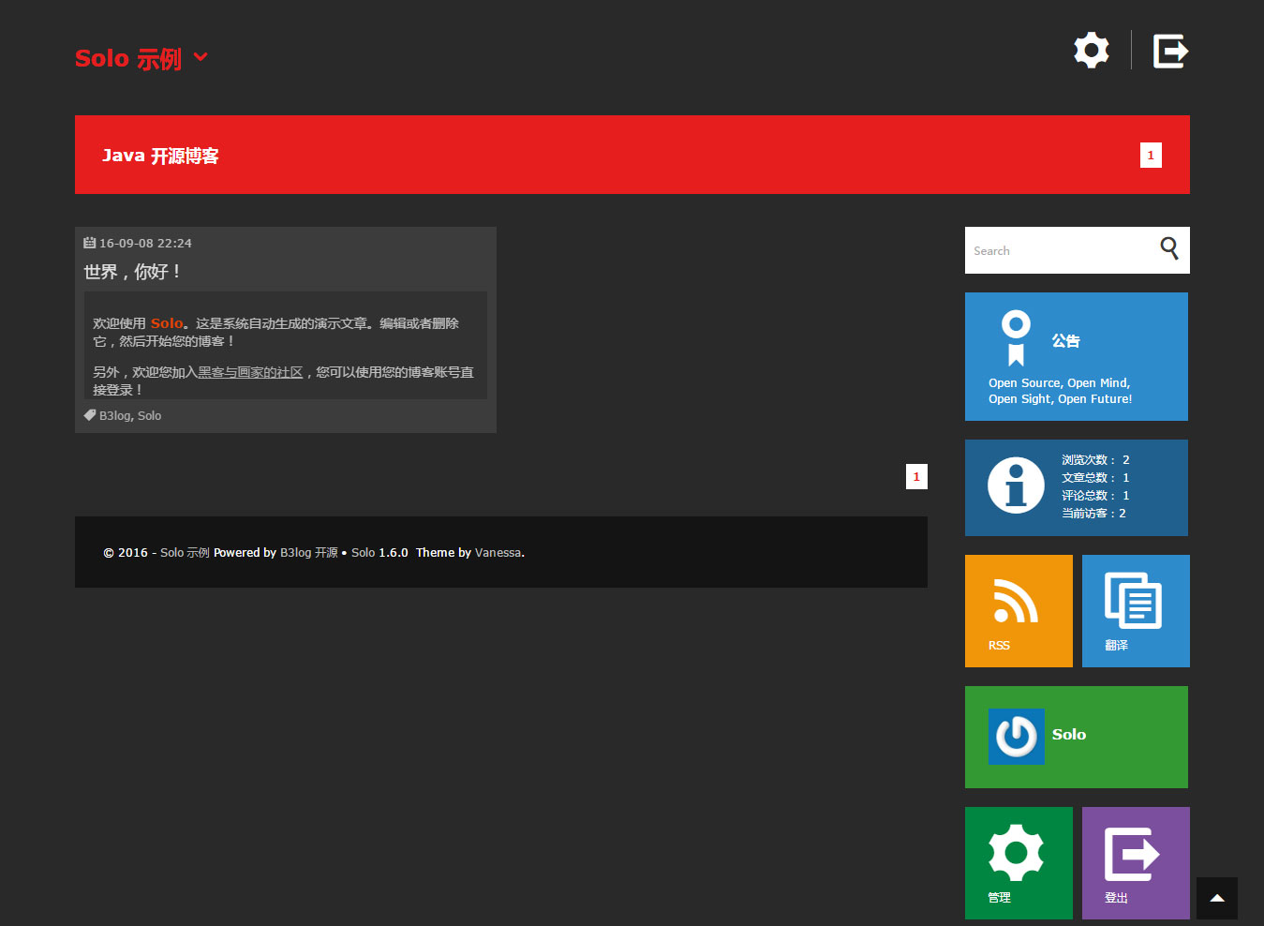Open settings via the header gear icon
Screen dimensions: 1264x926
click(1091, 50)
